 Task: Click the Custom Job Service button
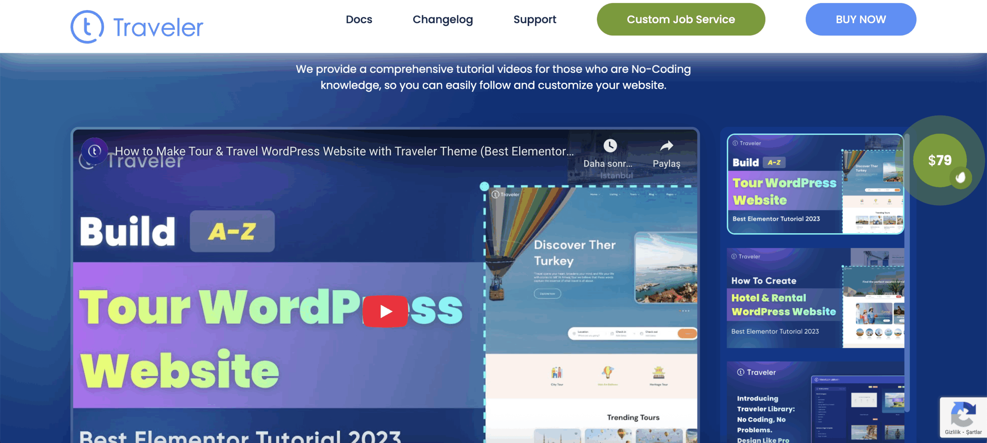(681, 19)
